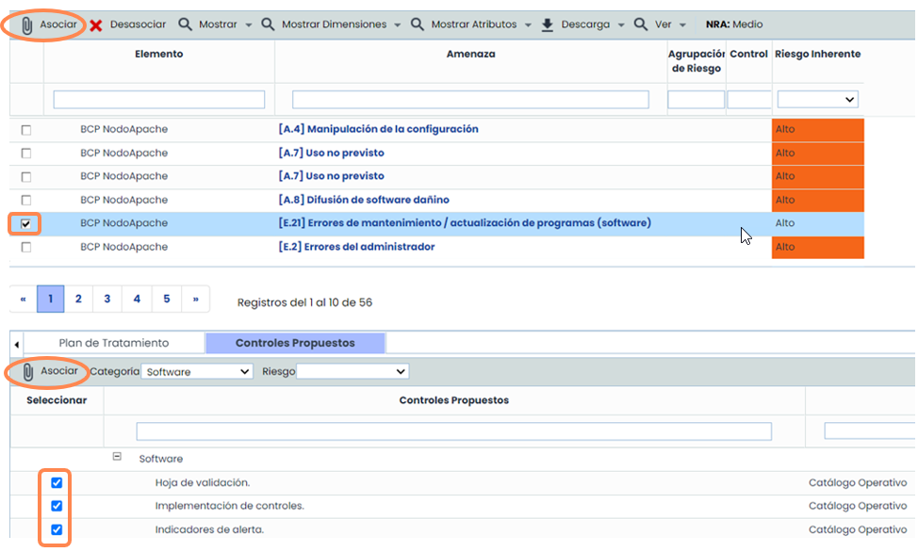Open the Riesgo Inherente filter dropdown
Screen dimensions: 918x552
pos(817,99)
